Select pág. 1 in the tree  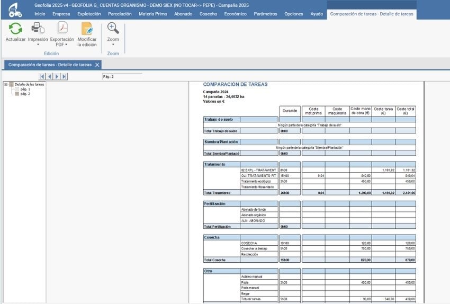25,89
